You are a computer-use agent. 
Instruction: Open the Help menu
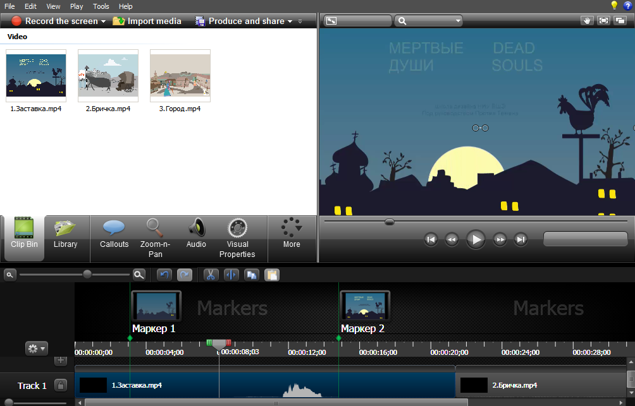pos(125,6)
